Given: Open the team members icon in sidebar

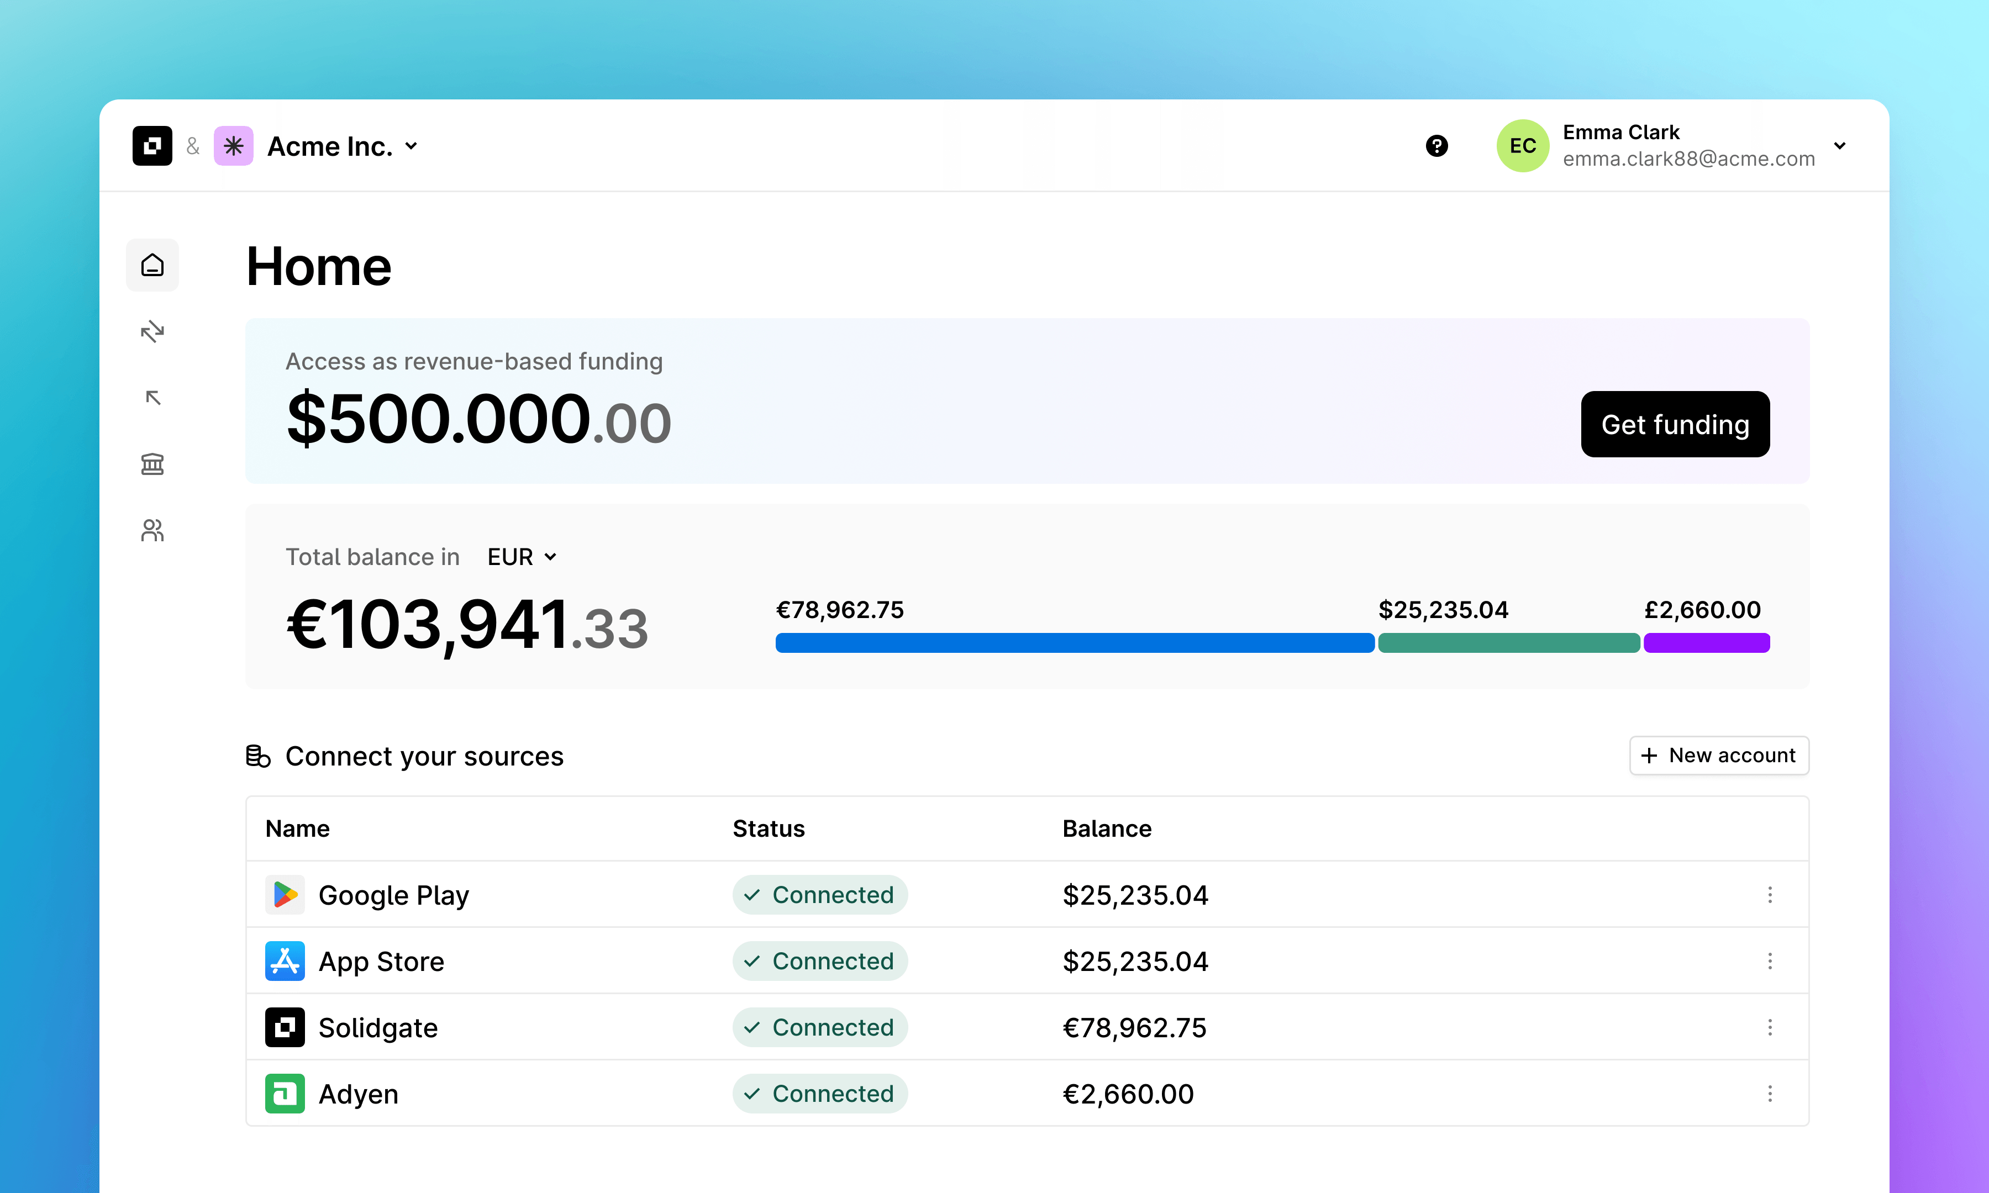Looking at the screenshot, I should click(152, 530).
